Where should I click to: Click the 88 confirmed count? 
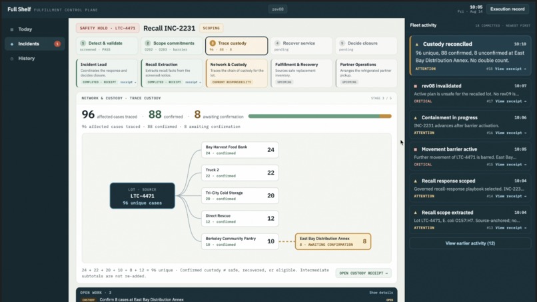click(155, 114)
